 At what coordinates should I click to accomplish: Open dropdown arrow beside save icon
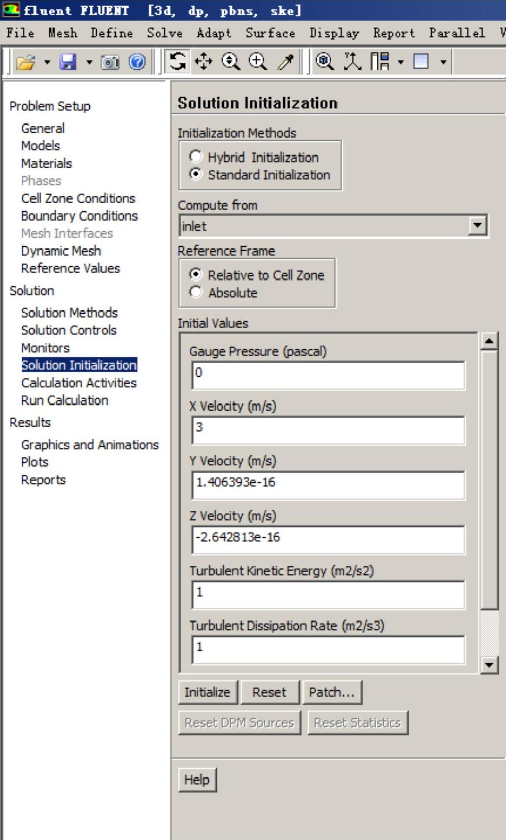click(x=89, y=62)
